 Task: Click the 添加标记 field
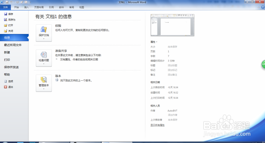[x=173, y=70]
